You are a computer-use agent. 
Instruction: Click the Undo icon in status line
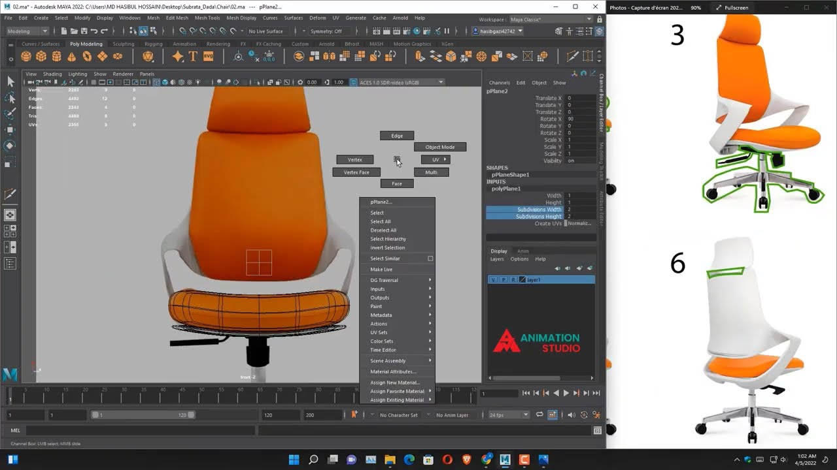click(x=94, y=31)
